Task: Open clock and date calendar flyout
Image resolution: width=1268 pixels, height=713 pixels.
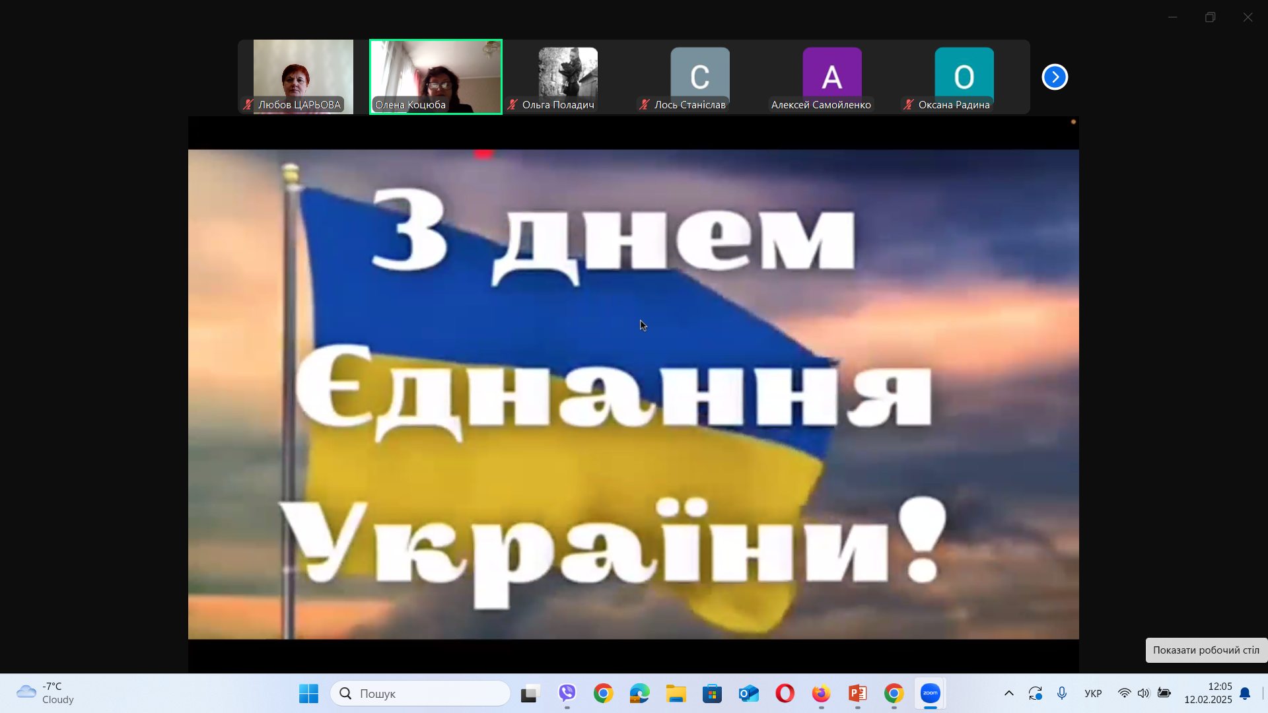Action: point(1208,693)
